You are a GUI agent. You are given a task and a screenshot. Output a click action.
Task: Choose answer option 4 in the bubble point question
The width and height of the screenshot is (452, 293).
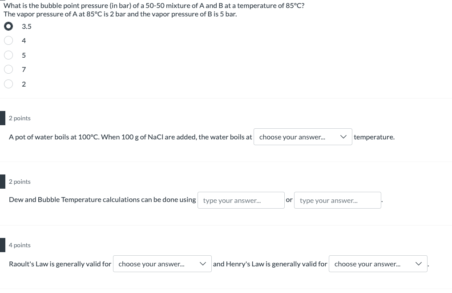tap(8, 40)
